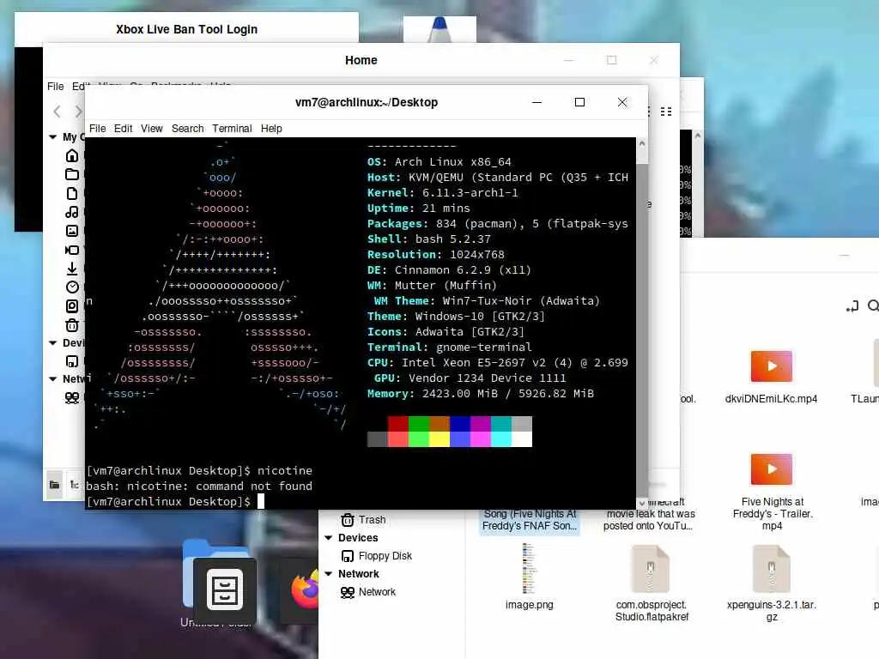Click terminal title vm7@archlinux:~/Desktop
The width and height of the screenshot is (879, 659).
click(x=366, y=102)
